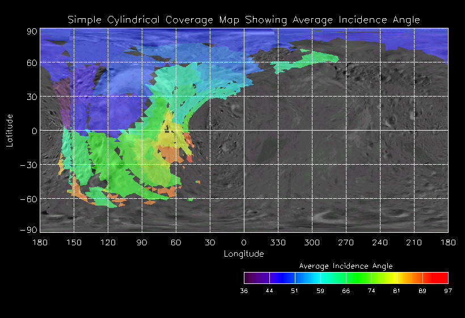465x318 pixels.
Task: Click the longitude tick label 210
Action: click(x=414, y=242)
